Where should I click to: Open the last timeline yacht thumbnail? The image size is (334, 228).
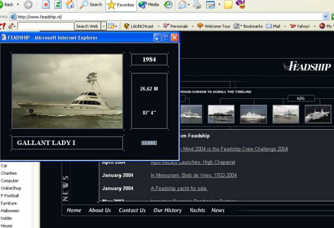tap(318, 114)
